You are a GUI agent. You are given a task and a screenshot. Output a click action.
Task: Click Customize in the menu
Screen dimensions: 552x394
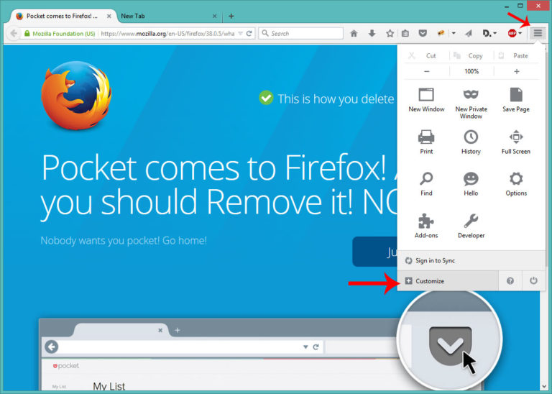point(448,280)
